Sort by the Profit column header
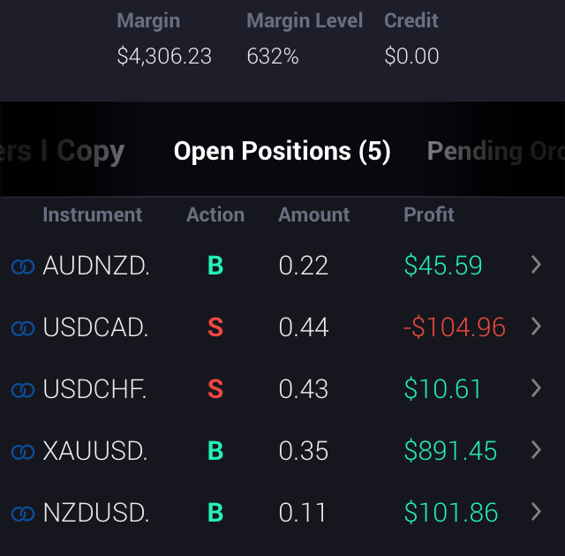The height and width of the screenshot is (556, 565). pos(429,214)
